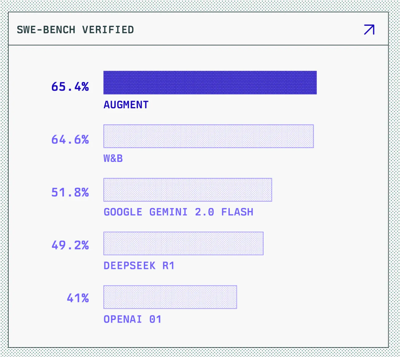Click the AUGMENT label

[x=126, y=105]
